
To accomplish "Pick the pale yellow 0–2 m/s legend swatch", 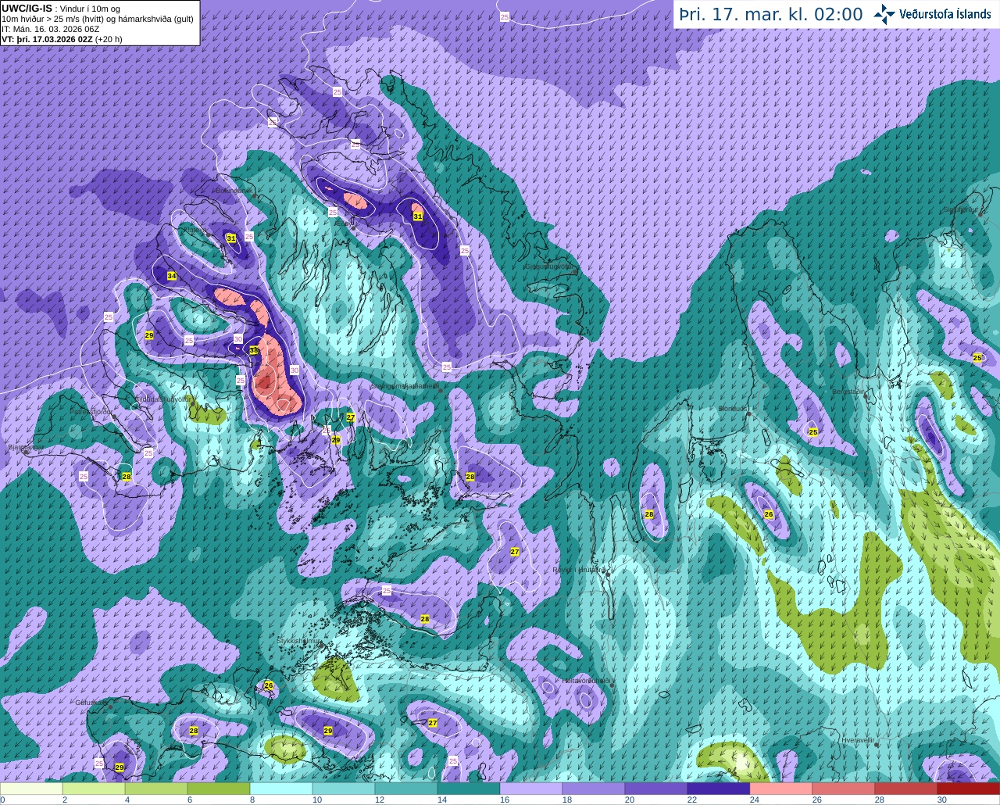I will [x=31, y=789].
